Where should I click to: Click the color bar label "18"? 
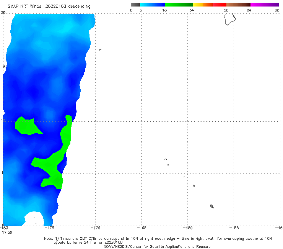pyautogui.click(x=164, y=10)
